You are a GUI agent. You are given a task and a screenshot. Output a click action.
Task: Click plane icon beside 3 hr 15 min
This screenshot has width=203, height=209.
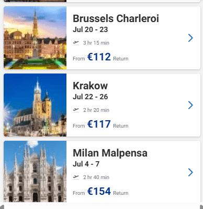(x=76, y=43)
